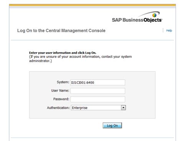The width and height of the screenshot is (182, 141).
Task: Click the gray swoosh arc above the logo
Action: coord(149,14)
